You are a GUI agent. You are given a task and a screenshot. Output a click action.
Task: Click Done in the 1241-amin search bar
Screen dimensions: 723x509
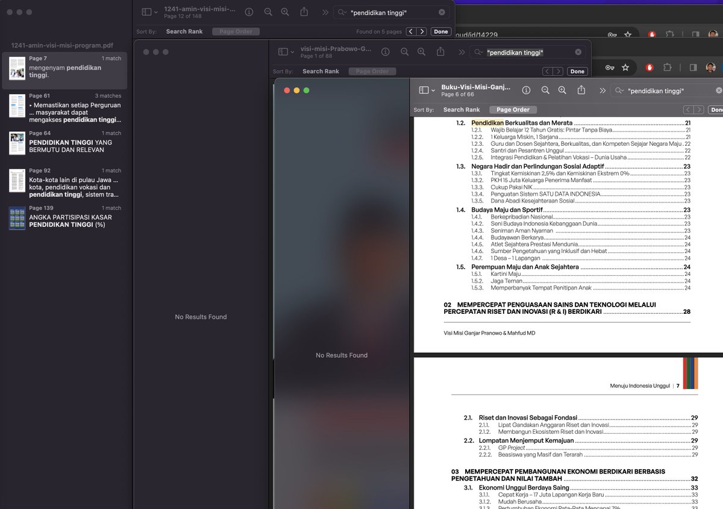441,31
